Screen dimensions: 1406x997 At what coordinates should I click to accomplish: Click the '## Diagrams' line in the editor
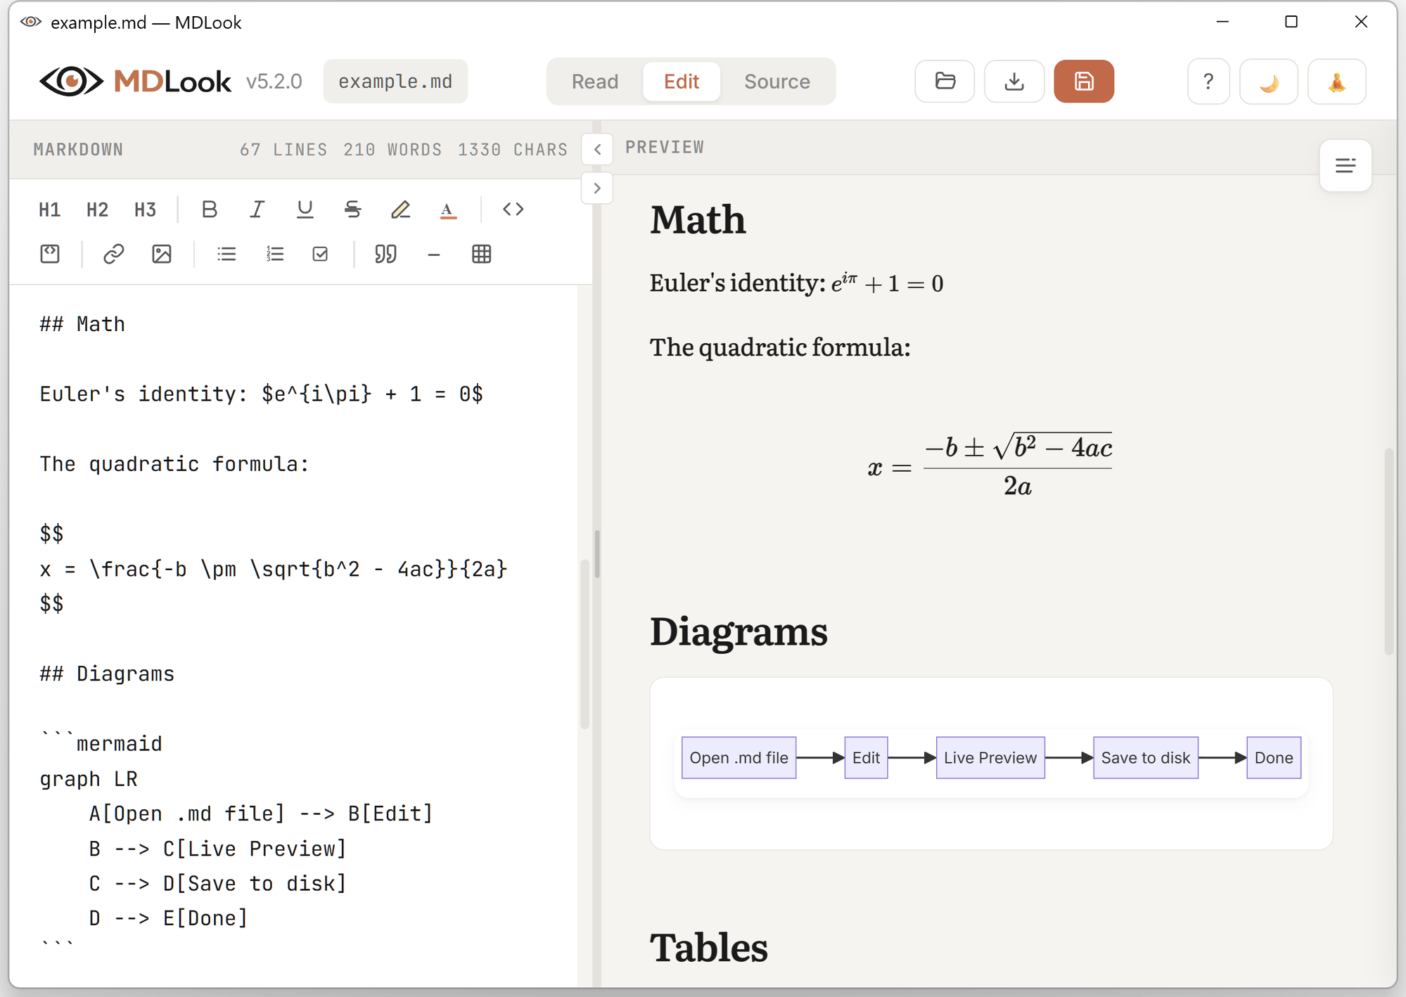(x=107, y=674)
